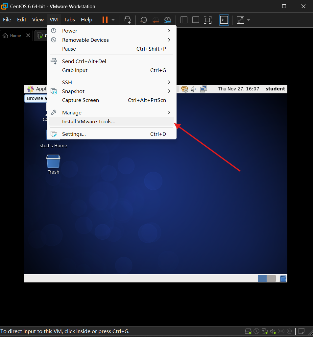
Task: Open the Help menu
Action: [86, 19]
